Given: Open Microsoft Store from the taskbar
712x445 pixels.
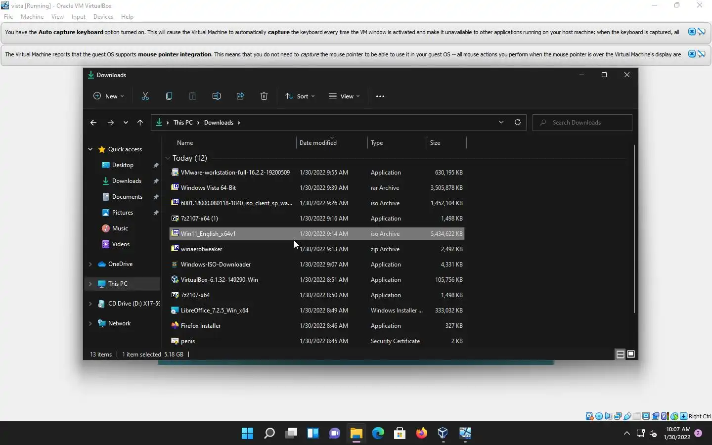Looking at the screenshot, I should point(400,434).
